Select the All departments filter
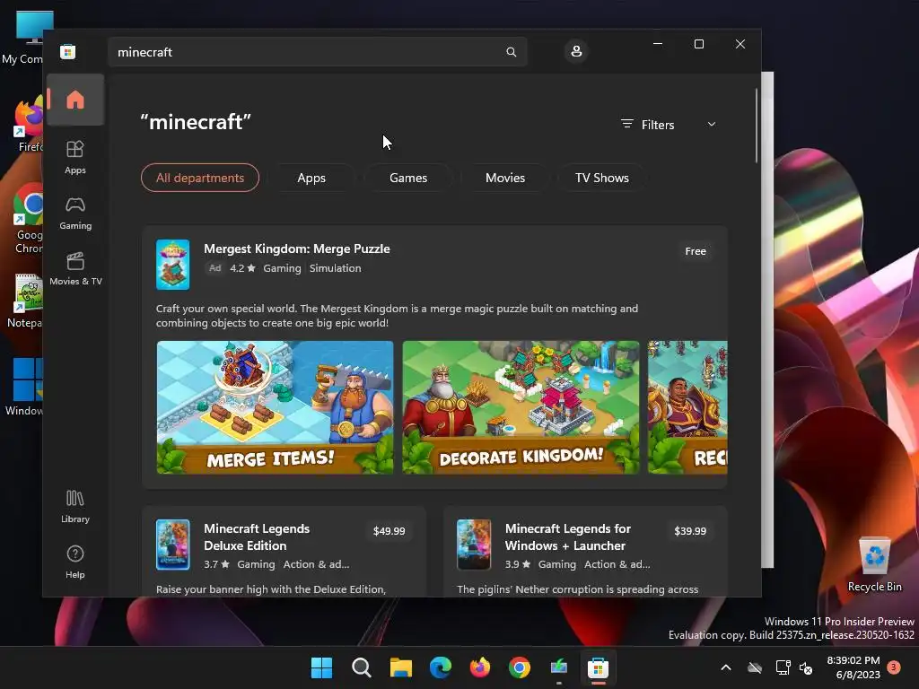Image resolution: width=919 pixels, height=689 pixels. pos(200,178)
